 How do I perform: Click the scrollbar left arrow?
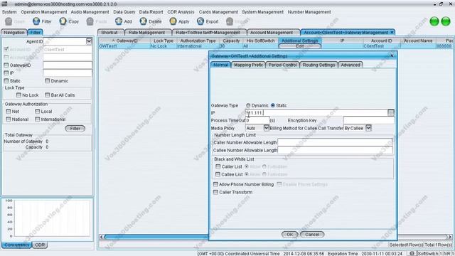pos(101,237)
